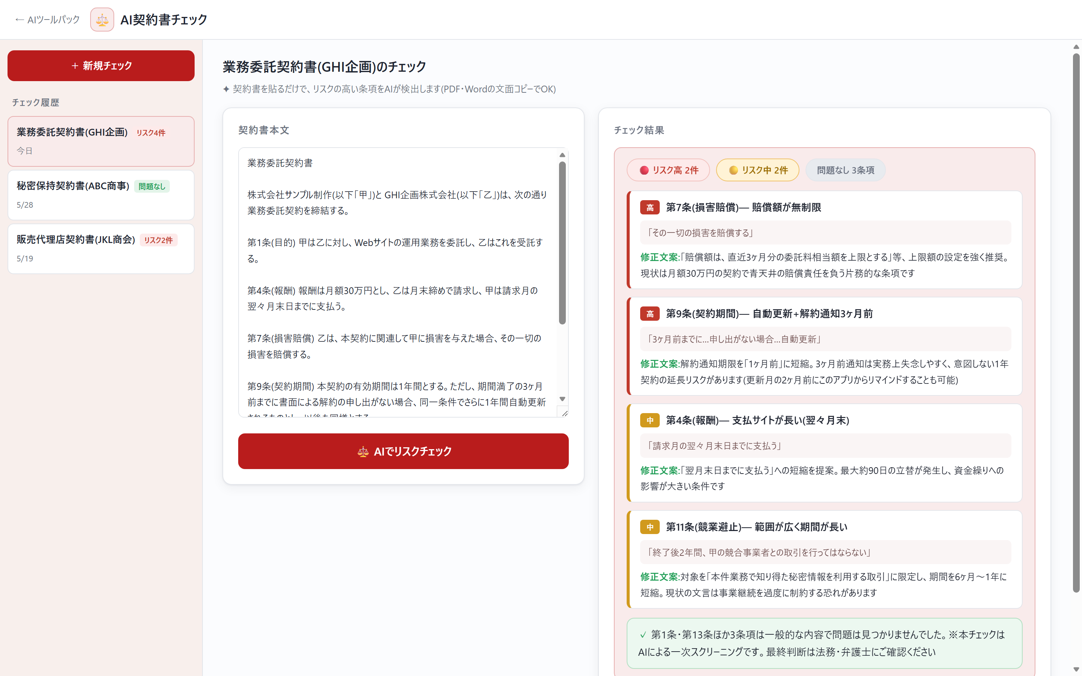
Task: Click 高 badge on 第7条 card
Action: click(x=650, y=207)
